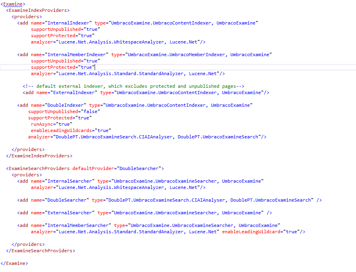Screen dimensions: 356x272
Task: Click the DoubleSearcher name on the add line
Action: click(67, 200)
